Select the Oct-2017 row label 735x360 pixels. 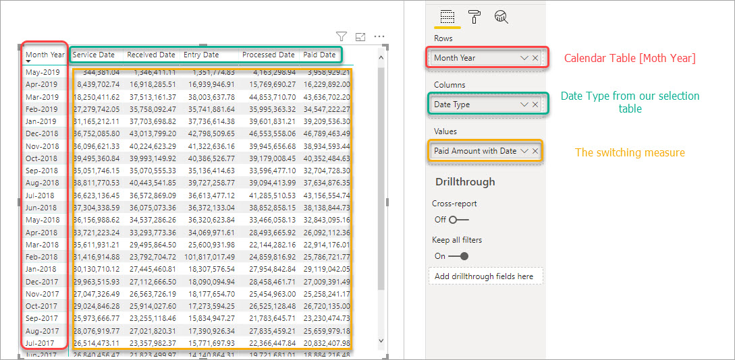pos(41,305)
